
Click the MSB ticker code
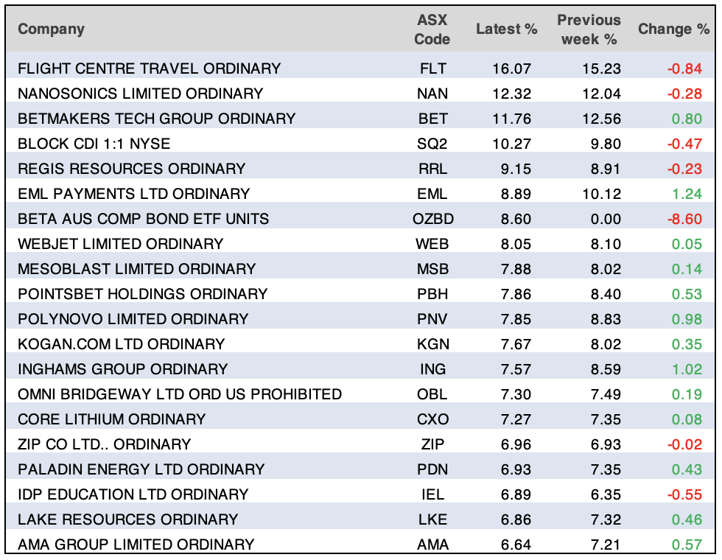[432, 269]
